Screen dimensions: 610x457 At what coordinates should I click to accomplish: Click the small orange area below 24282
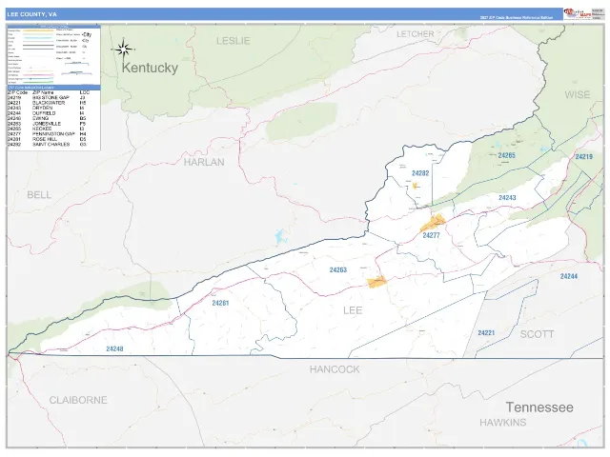416,186
